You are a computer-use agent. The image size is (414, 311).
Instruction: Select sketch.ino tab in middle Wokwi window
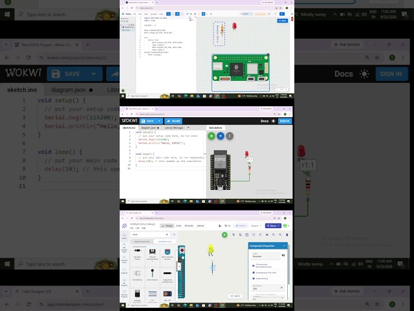[129, 128]
